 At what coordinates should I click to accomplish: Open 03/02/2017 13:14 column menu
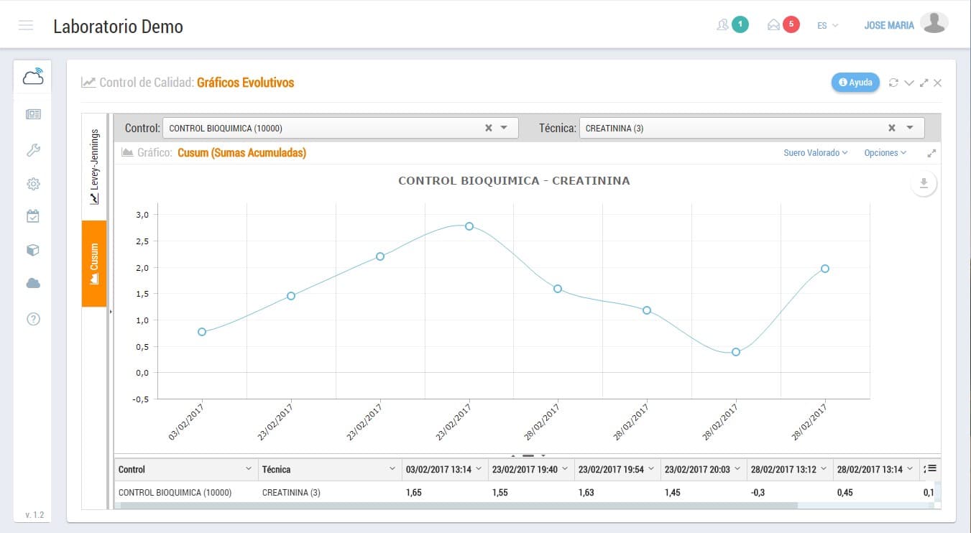(x=479, y=469)
